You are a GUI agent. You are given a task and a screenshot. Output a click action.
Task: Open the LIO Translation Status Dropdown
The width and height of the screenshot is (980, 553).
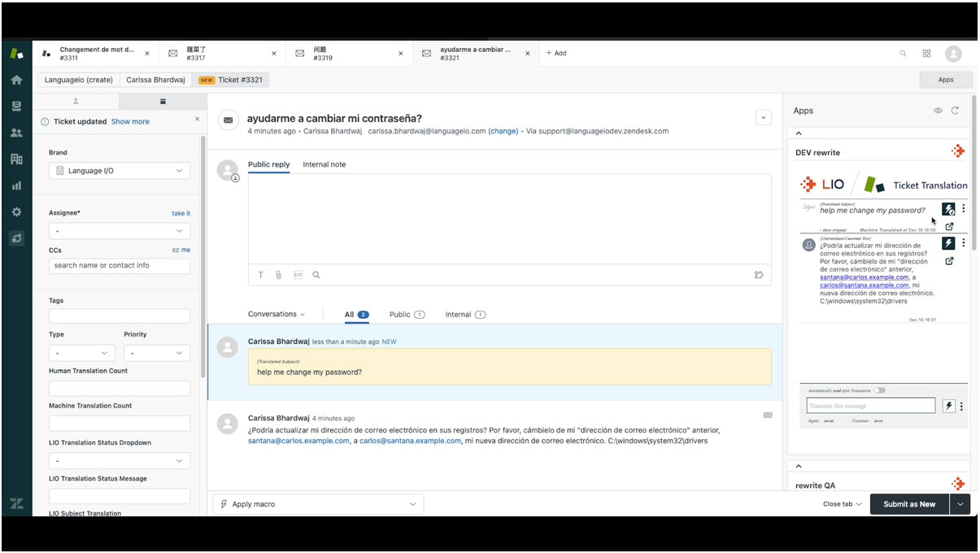120,460
